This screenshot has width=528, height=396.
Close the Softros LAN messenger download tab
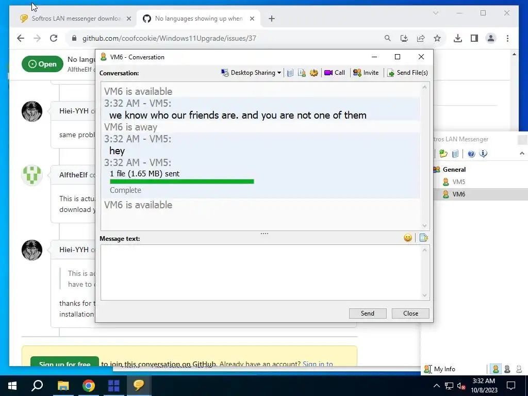pos(128,19)
